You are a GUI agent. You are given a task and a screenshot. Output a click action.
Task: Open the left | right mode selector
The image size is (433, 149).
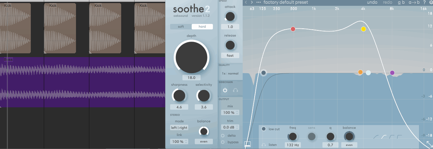179,127
